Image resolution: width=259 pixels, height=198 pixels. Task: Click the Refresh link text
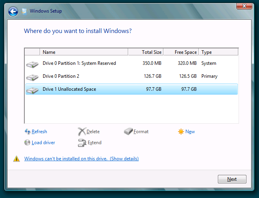click(39, 132)
